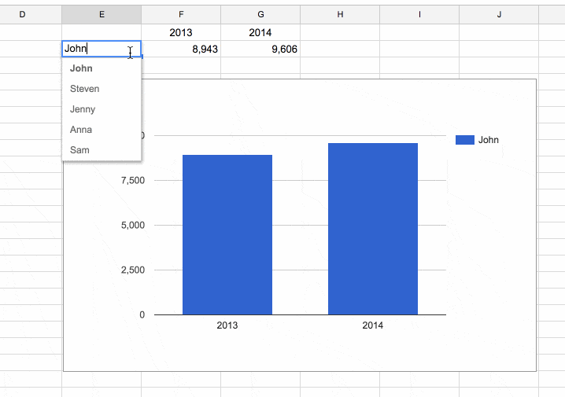This screenshot has width=565, height=397.
Task: Select the cell showing 9,606
Action: tap(260, 49)
